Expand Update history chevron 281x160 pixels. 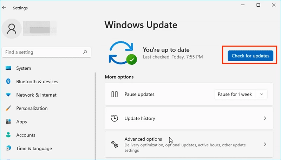coord(265,118)
